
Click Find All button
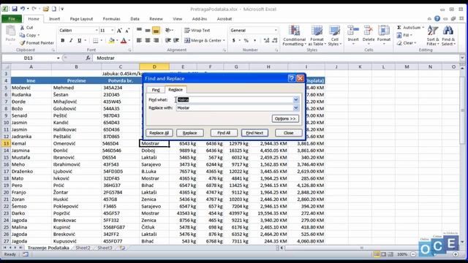224,133
